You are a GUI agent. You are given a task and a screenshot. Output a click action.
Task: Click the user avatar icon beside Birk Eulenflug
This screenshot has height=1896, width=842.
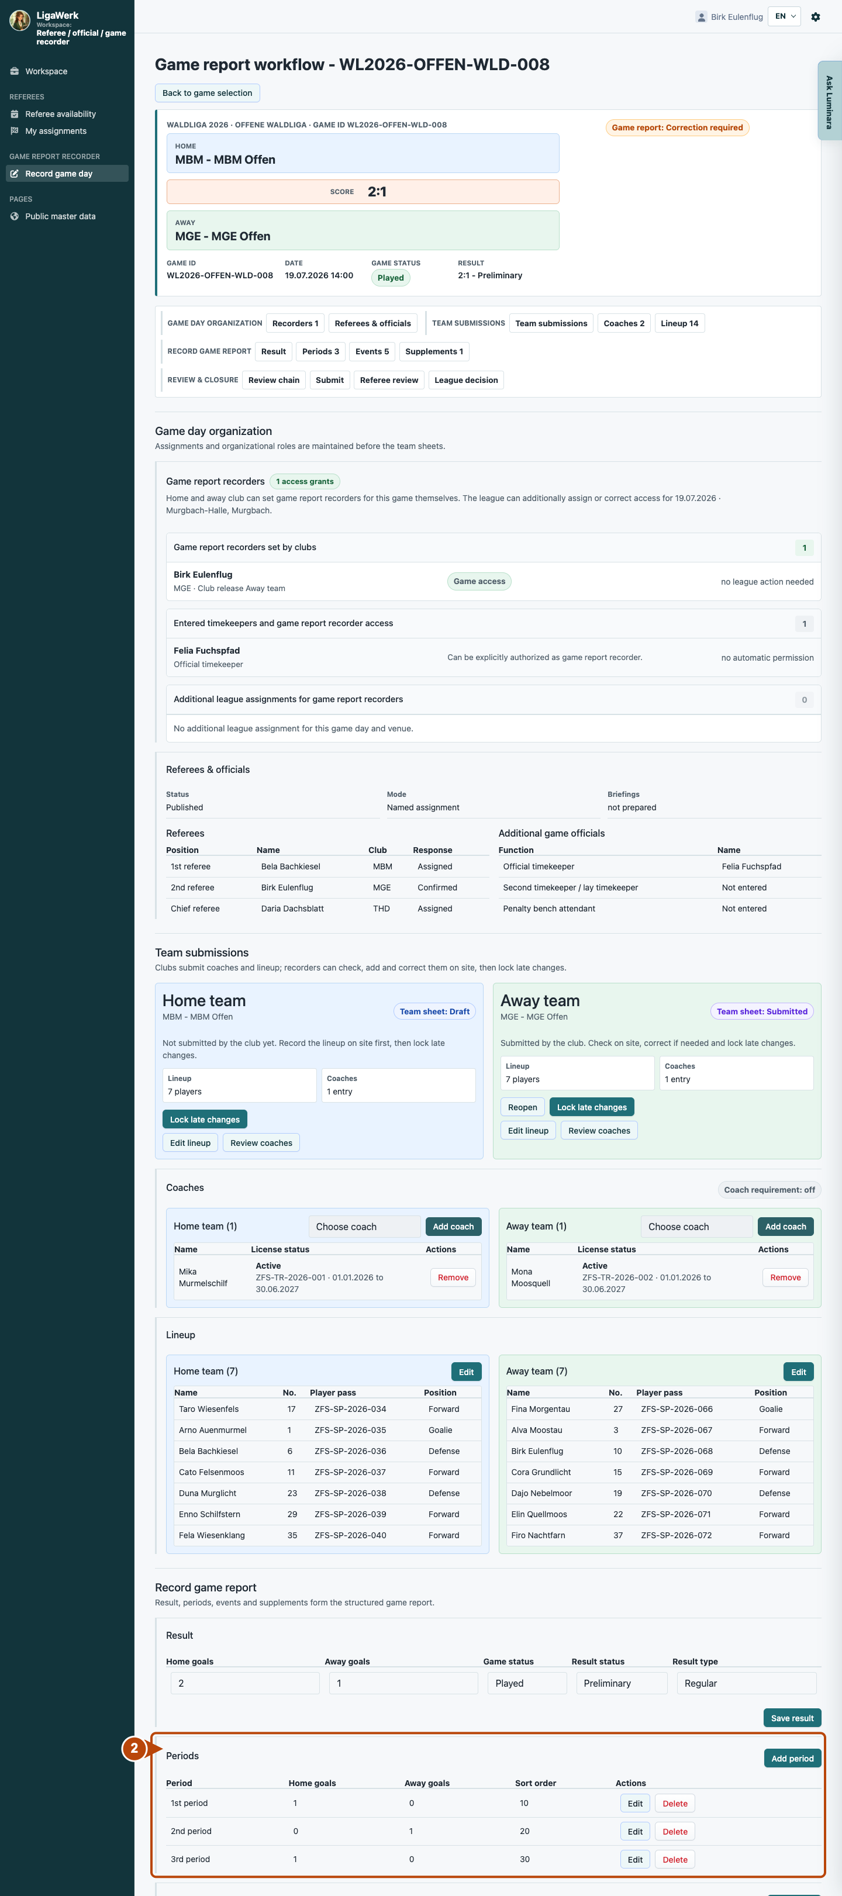tap(700, 17)
